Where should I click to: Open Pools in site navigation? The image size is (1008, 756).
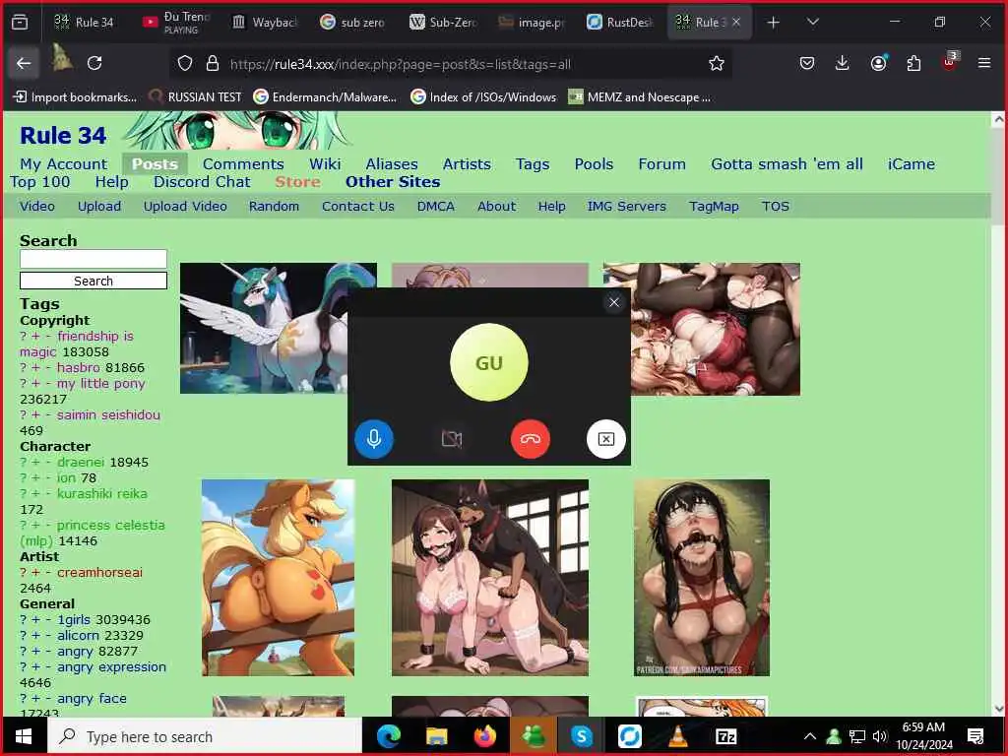pyautogui.click(x=594, y=164)
